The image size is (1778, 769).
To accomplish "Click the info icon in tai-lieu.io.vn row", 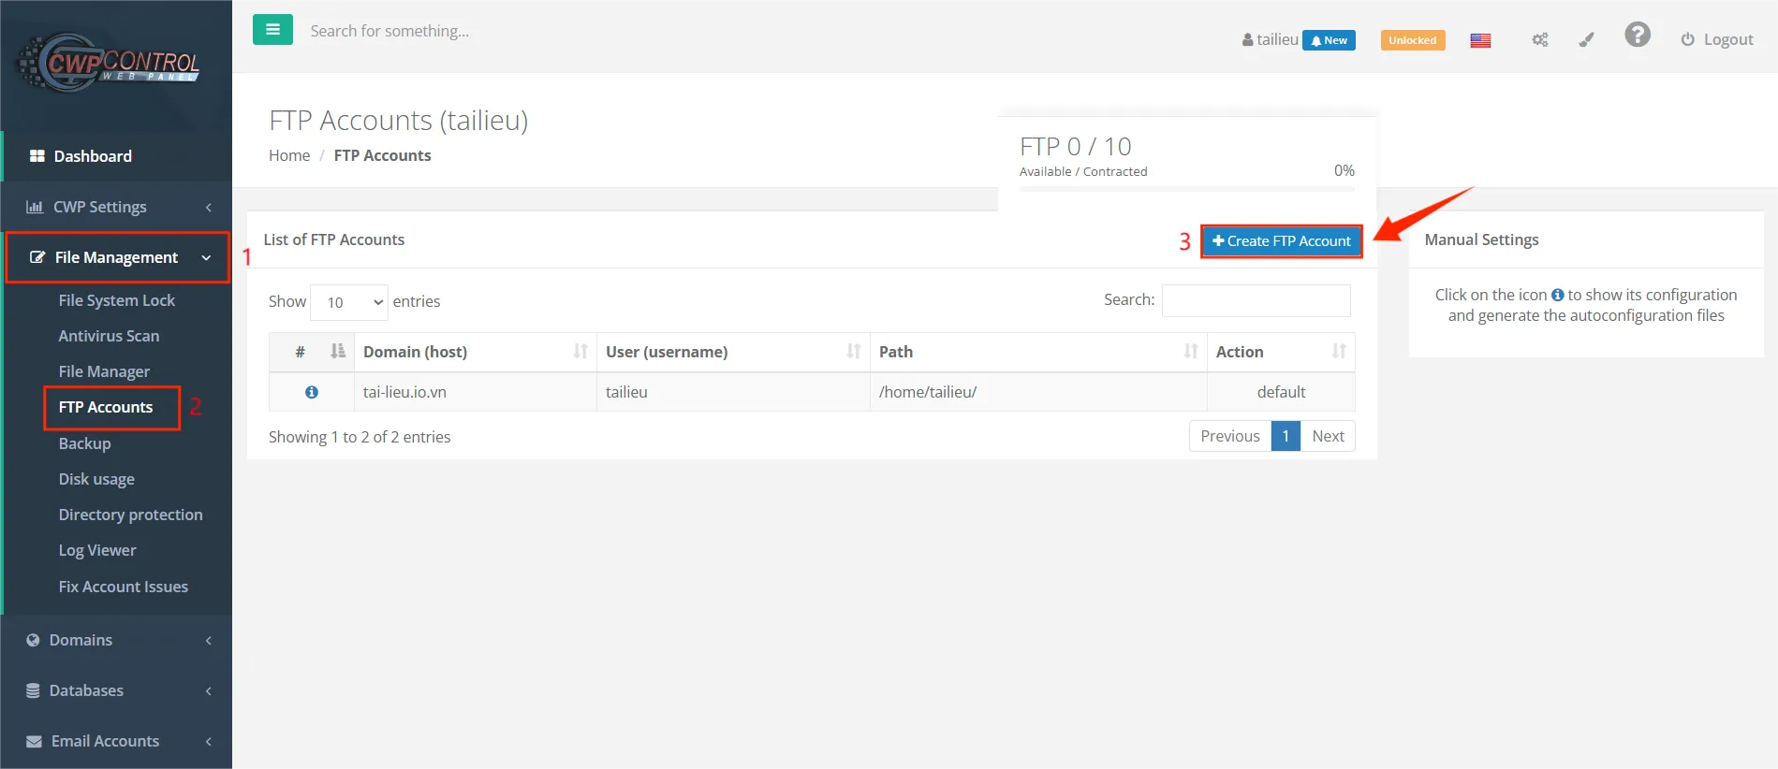I will tap(312, 392).
